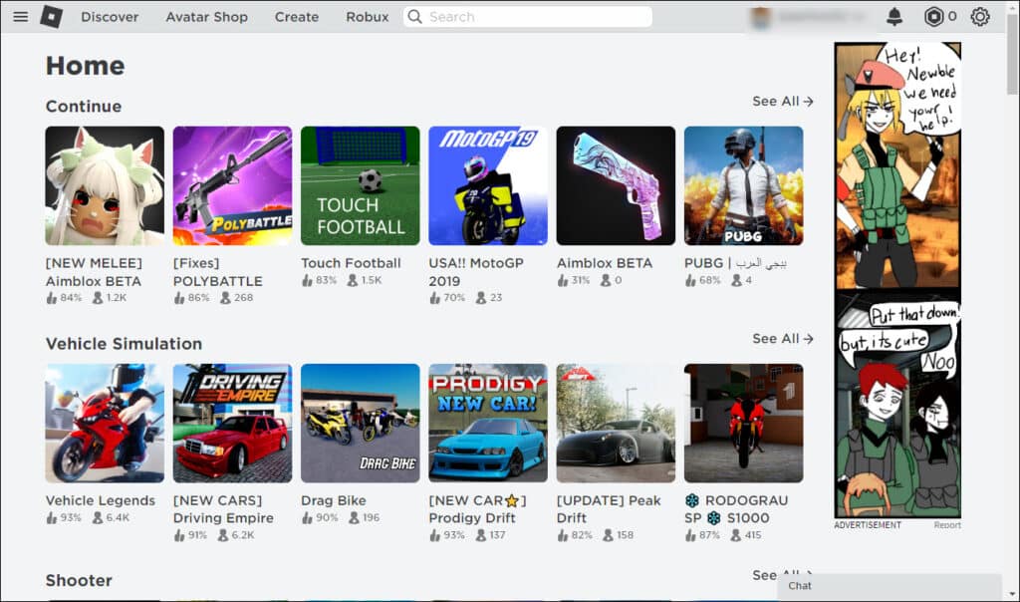Open the Drag Bike thumbnail
The image size is (1020, 602).
(x=361, y=423)
